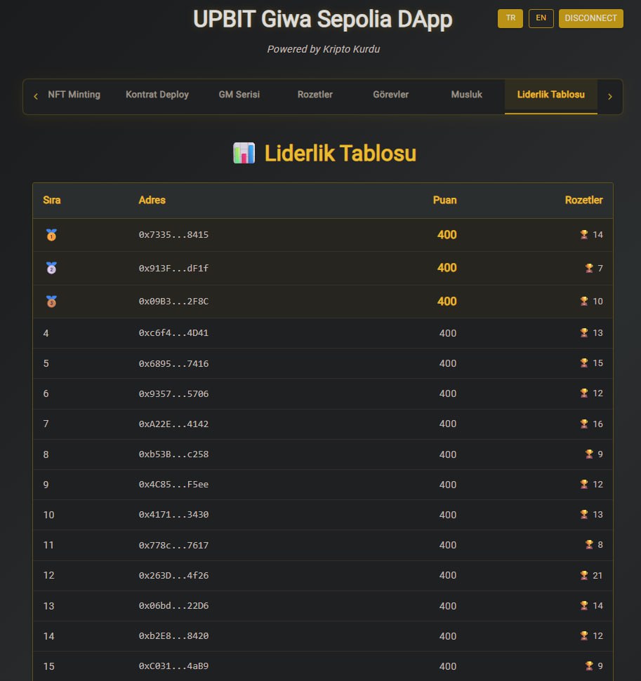Select address 0xb2E8...8420
Screen dimensions: 641x681
click(173, 635)
